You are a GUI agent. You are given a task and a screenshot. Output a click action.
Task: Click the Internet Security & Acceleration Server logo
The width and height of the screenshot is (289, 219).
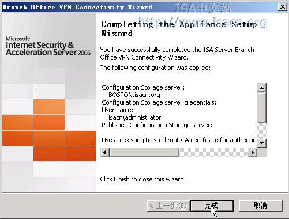[48, 46]
